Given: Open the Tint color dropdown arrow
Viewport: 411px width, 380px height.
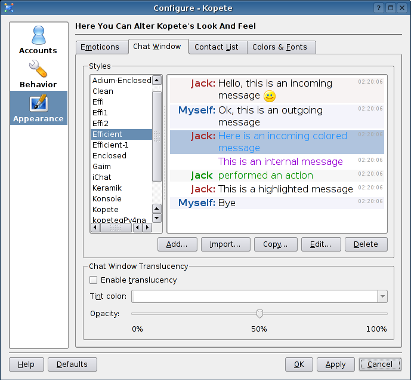Looking at the screenshot, I should pyautogui.click(x=382, y=296).
